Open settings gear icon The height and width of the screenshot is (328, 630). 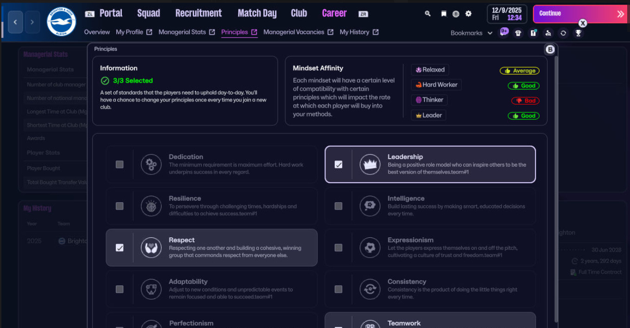click(x=468, y=14)
